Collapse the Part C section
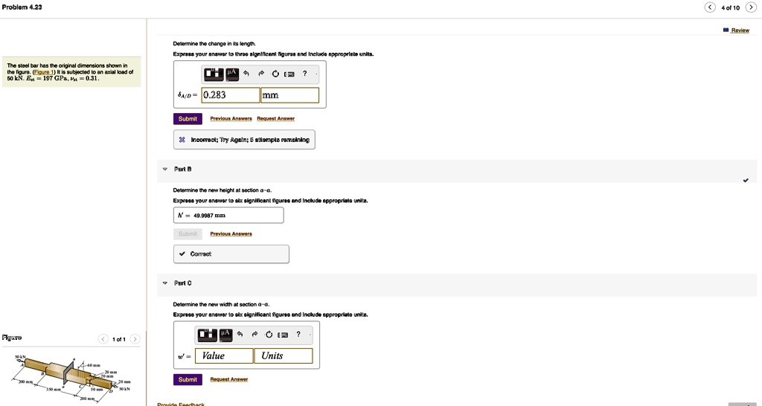The width and height of the screenshot is (762, 406). coord(164,283)
